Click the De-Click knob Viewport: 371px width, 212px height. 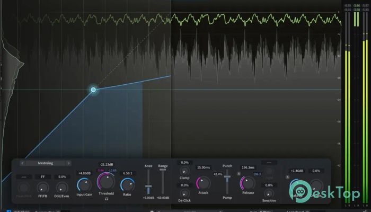[184, 193]
